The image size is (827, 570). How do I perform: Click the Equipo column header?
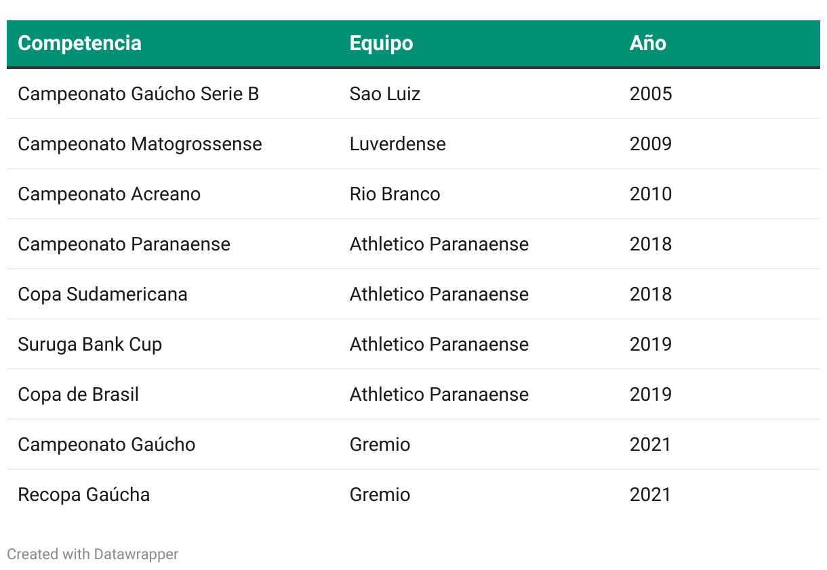[x=381, y=43]
